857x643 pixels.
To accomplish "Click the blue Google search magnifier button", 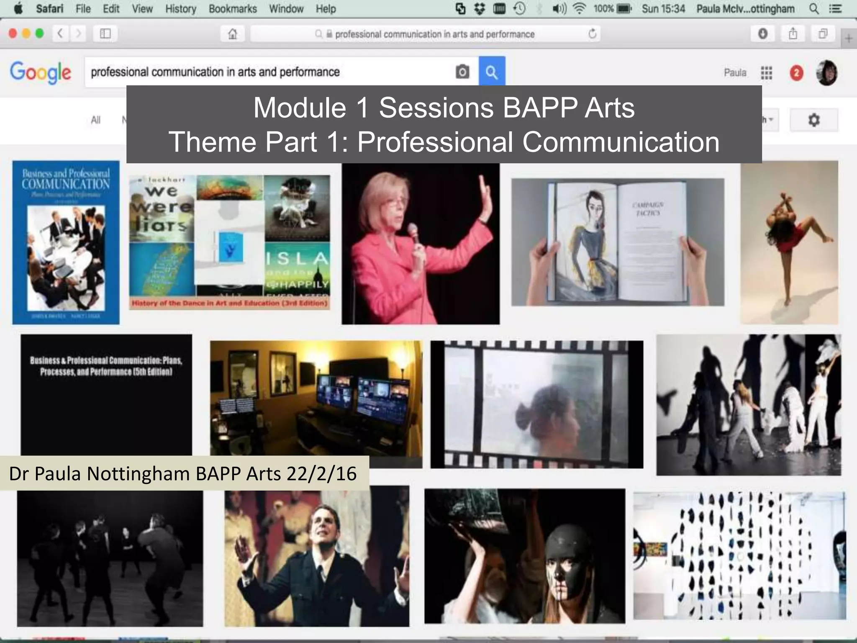I will coord(492,72).
